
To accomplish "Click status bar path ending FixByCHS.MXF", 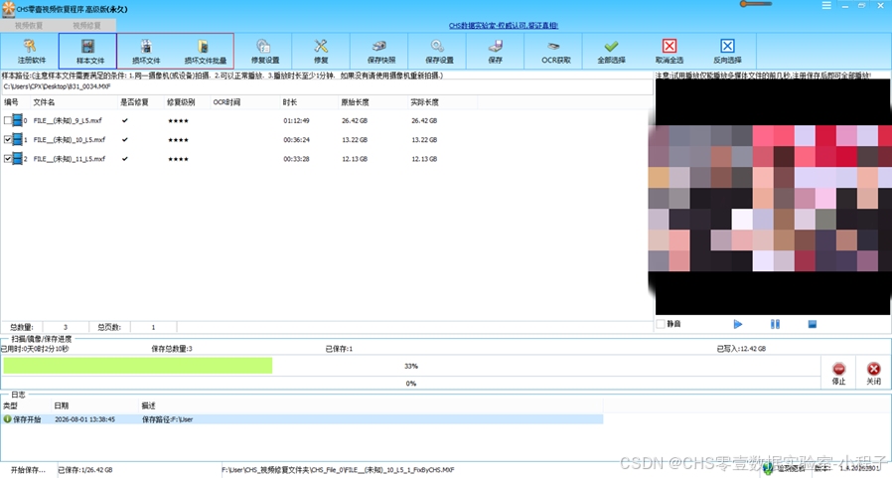I will click(338, 470).
